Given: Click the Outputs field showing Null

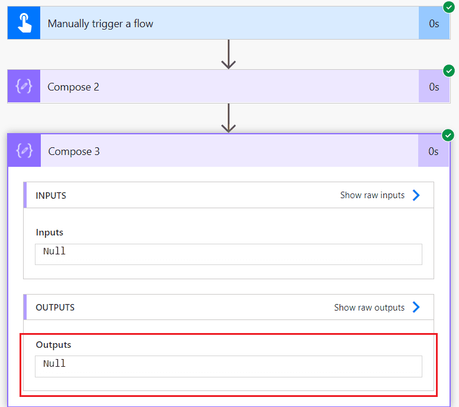Looking at the screenshot, I should [228, 366].
